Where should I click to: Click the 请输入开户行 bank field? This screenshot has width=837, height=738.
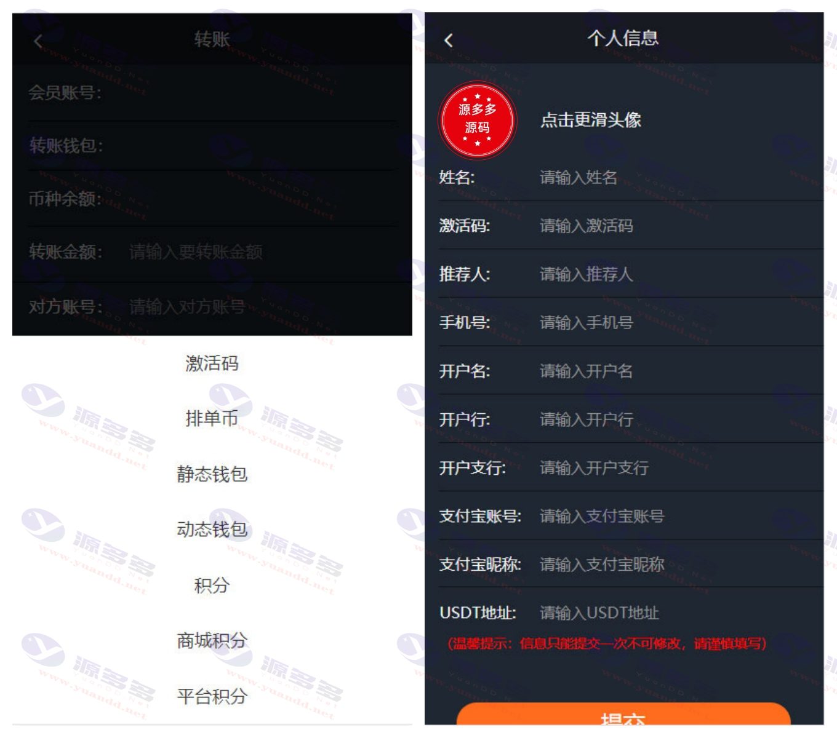pos(680,419)
